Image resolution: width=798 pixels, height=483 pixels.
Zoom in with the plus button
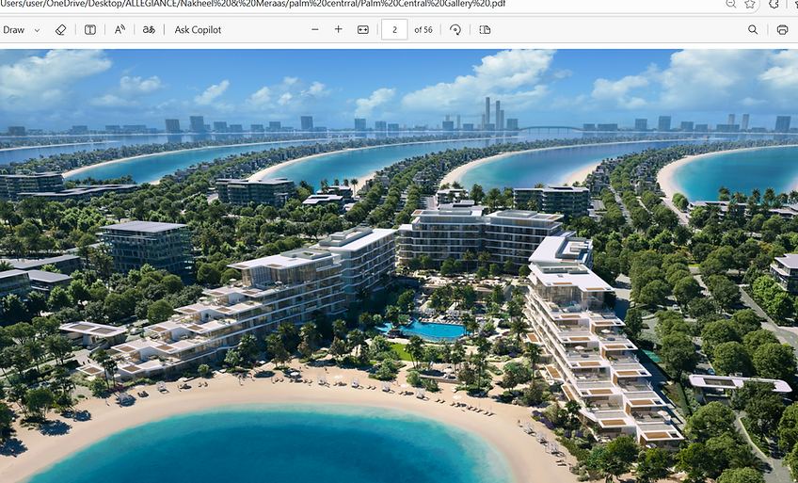pyautogui.click(x=339, y=29)
